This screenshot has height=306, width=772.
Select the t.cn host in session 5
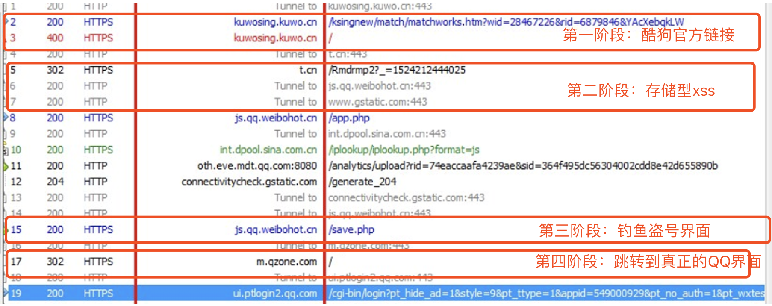(x=308, y=70)
